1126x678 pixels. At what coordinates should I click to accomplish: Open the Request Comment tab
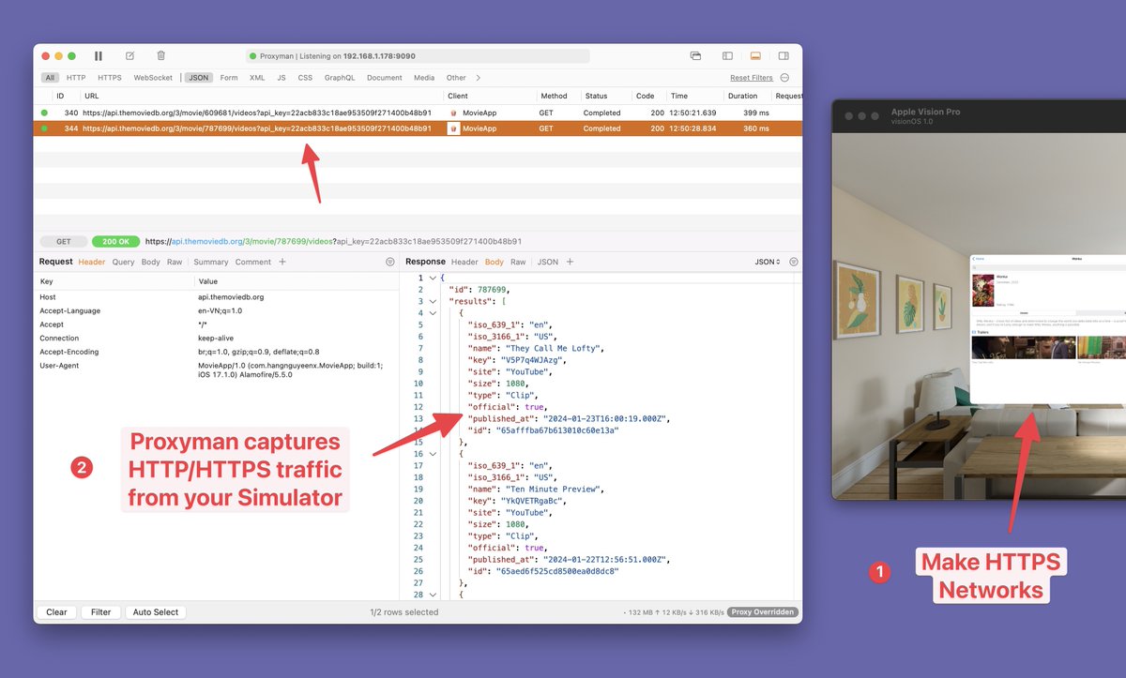click(253, 263)
